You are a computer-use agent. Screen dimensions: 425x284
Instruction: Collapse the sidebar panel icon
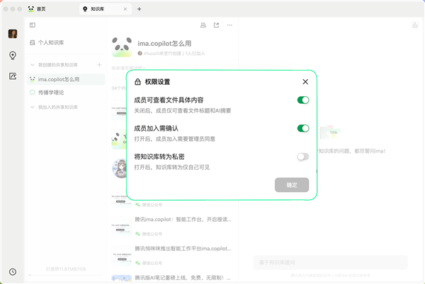click(33, 25)
